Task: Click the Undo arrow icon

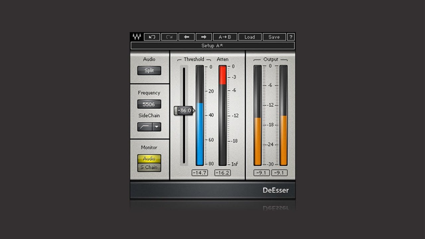Action: pos(152,37)
